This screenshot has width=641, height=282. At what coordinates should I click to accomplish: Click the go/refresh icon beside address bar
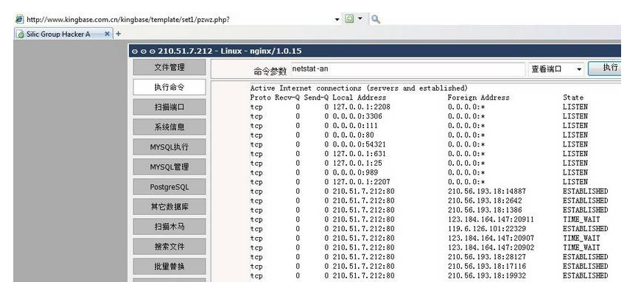coord(348,19)
